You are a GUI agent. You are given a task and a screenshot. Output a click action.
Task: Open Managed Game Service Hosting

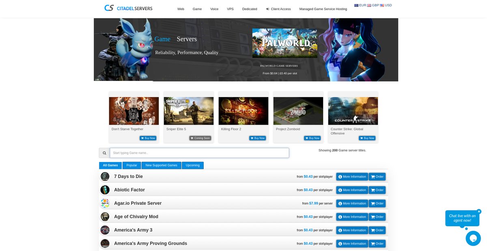[x=323, y=9]
